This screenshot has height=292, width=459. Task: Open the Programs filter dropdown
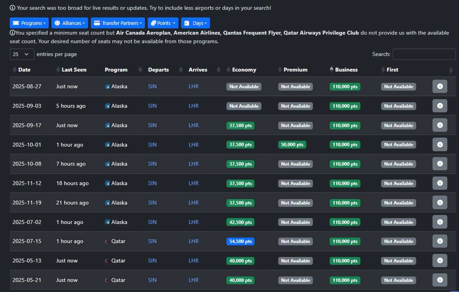coord(29,23)
